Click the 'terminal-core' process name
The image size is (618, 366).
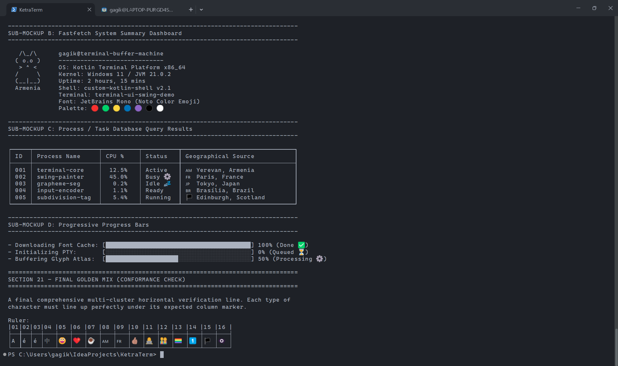(60, 170)
